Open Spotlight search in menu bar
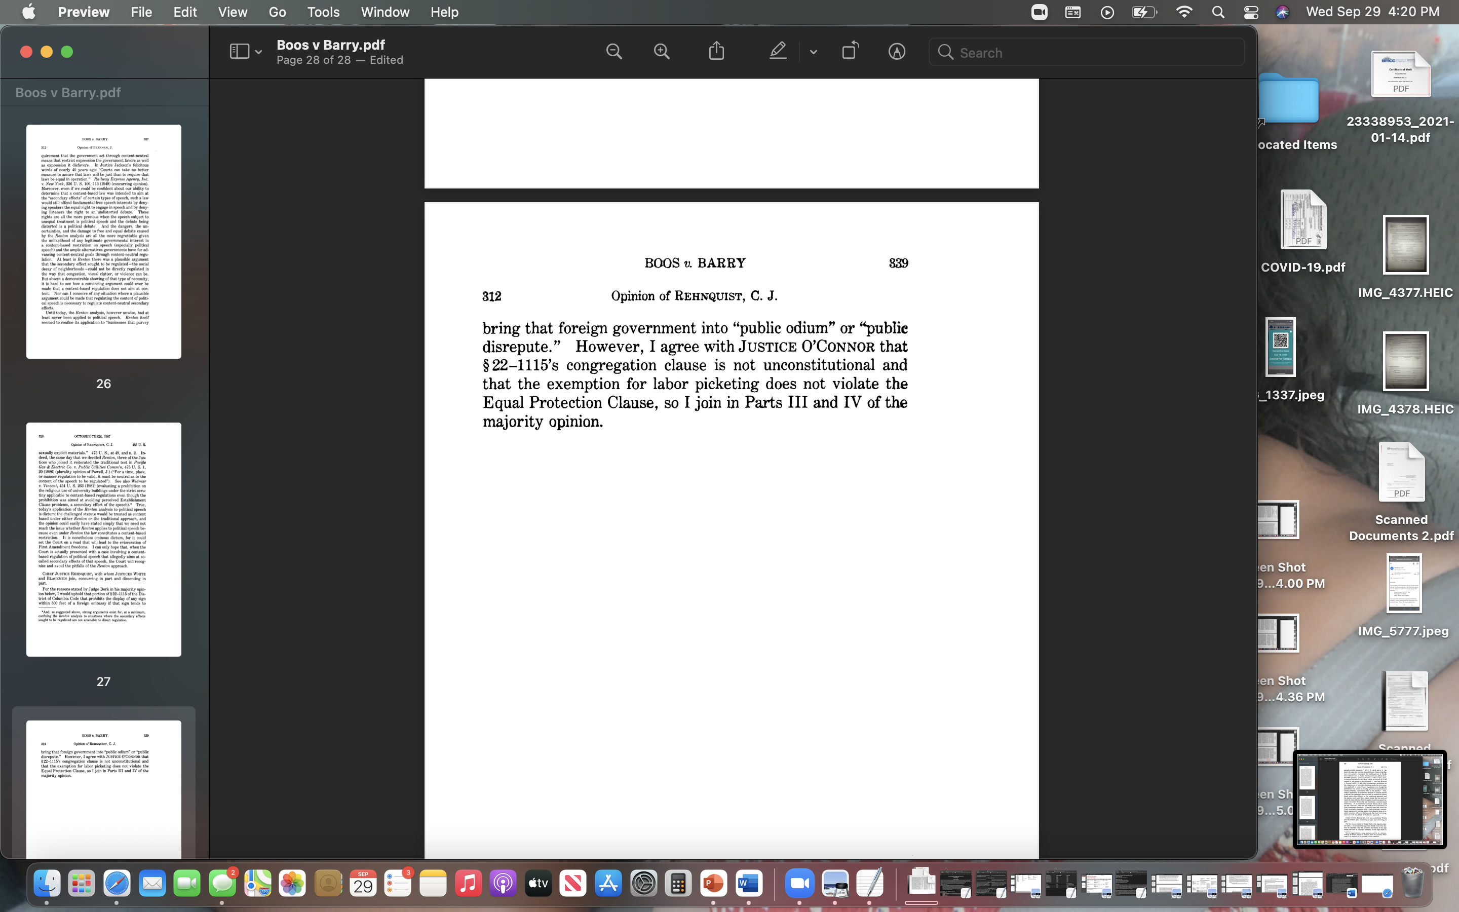Image resolution: width=1459 pixels, height=912 pixels. (1218, 12)
